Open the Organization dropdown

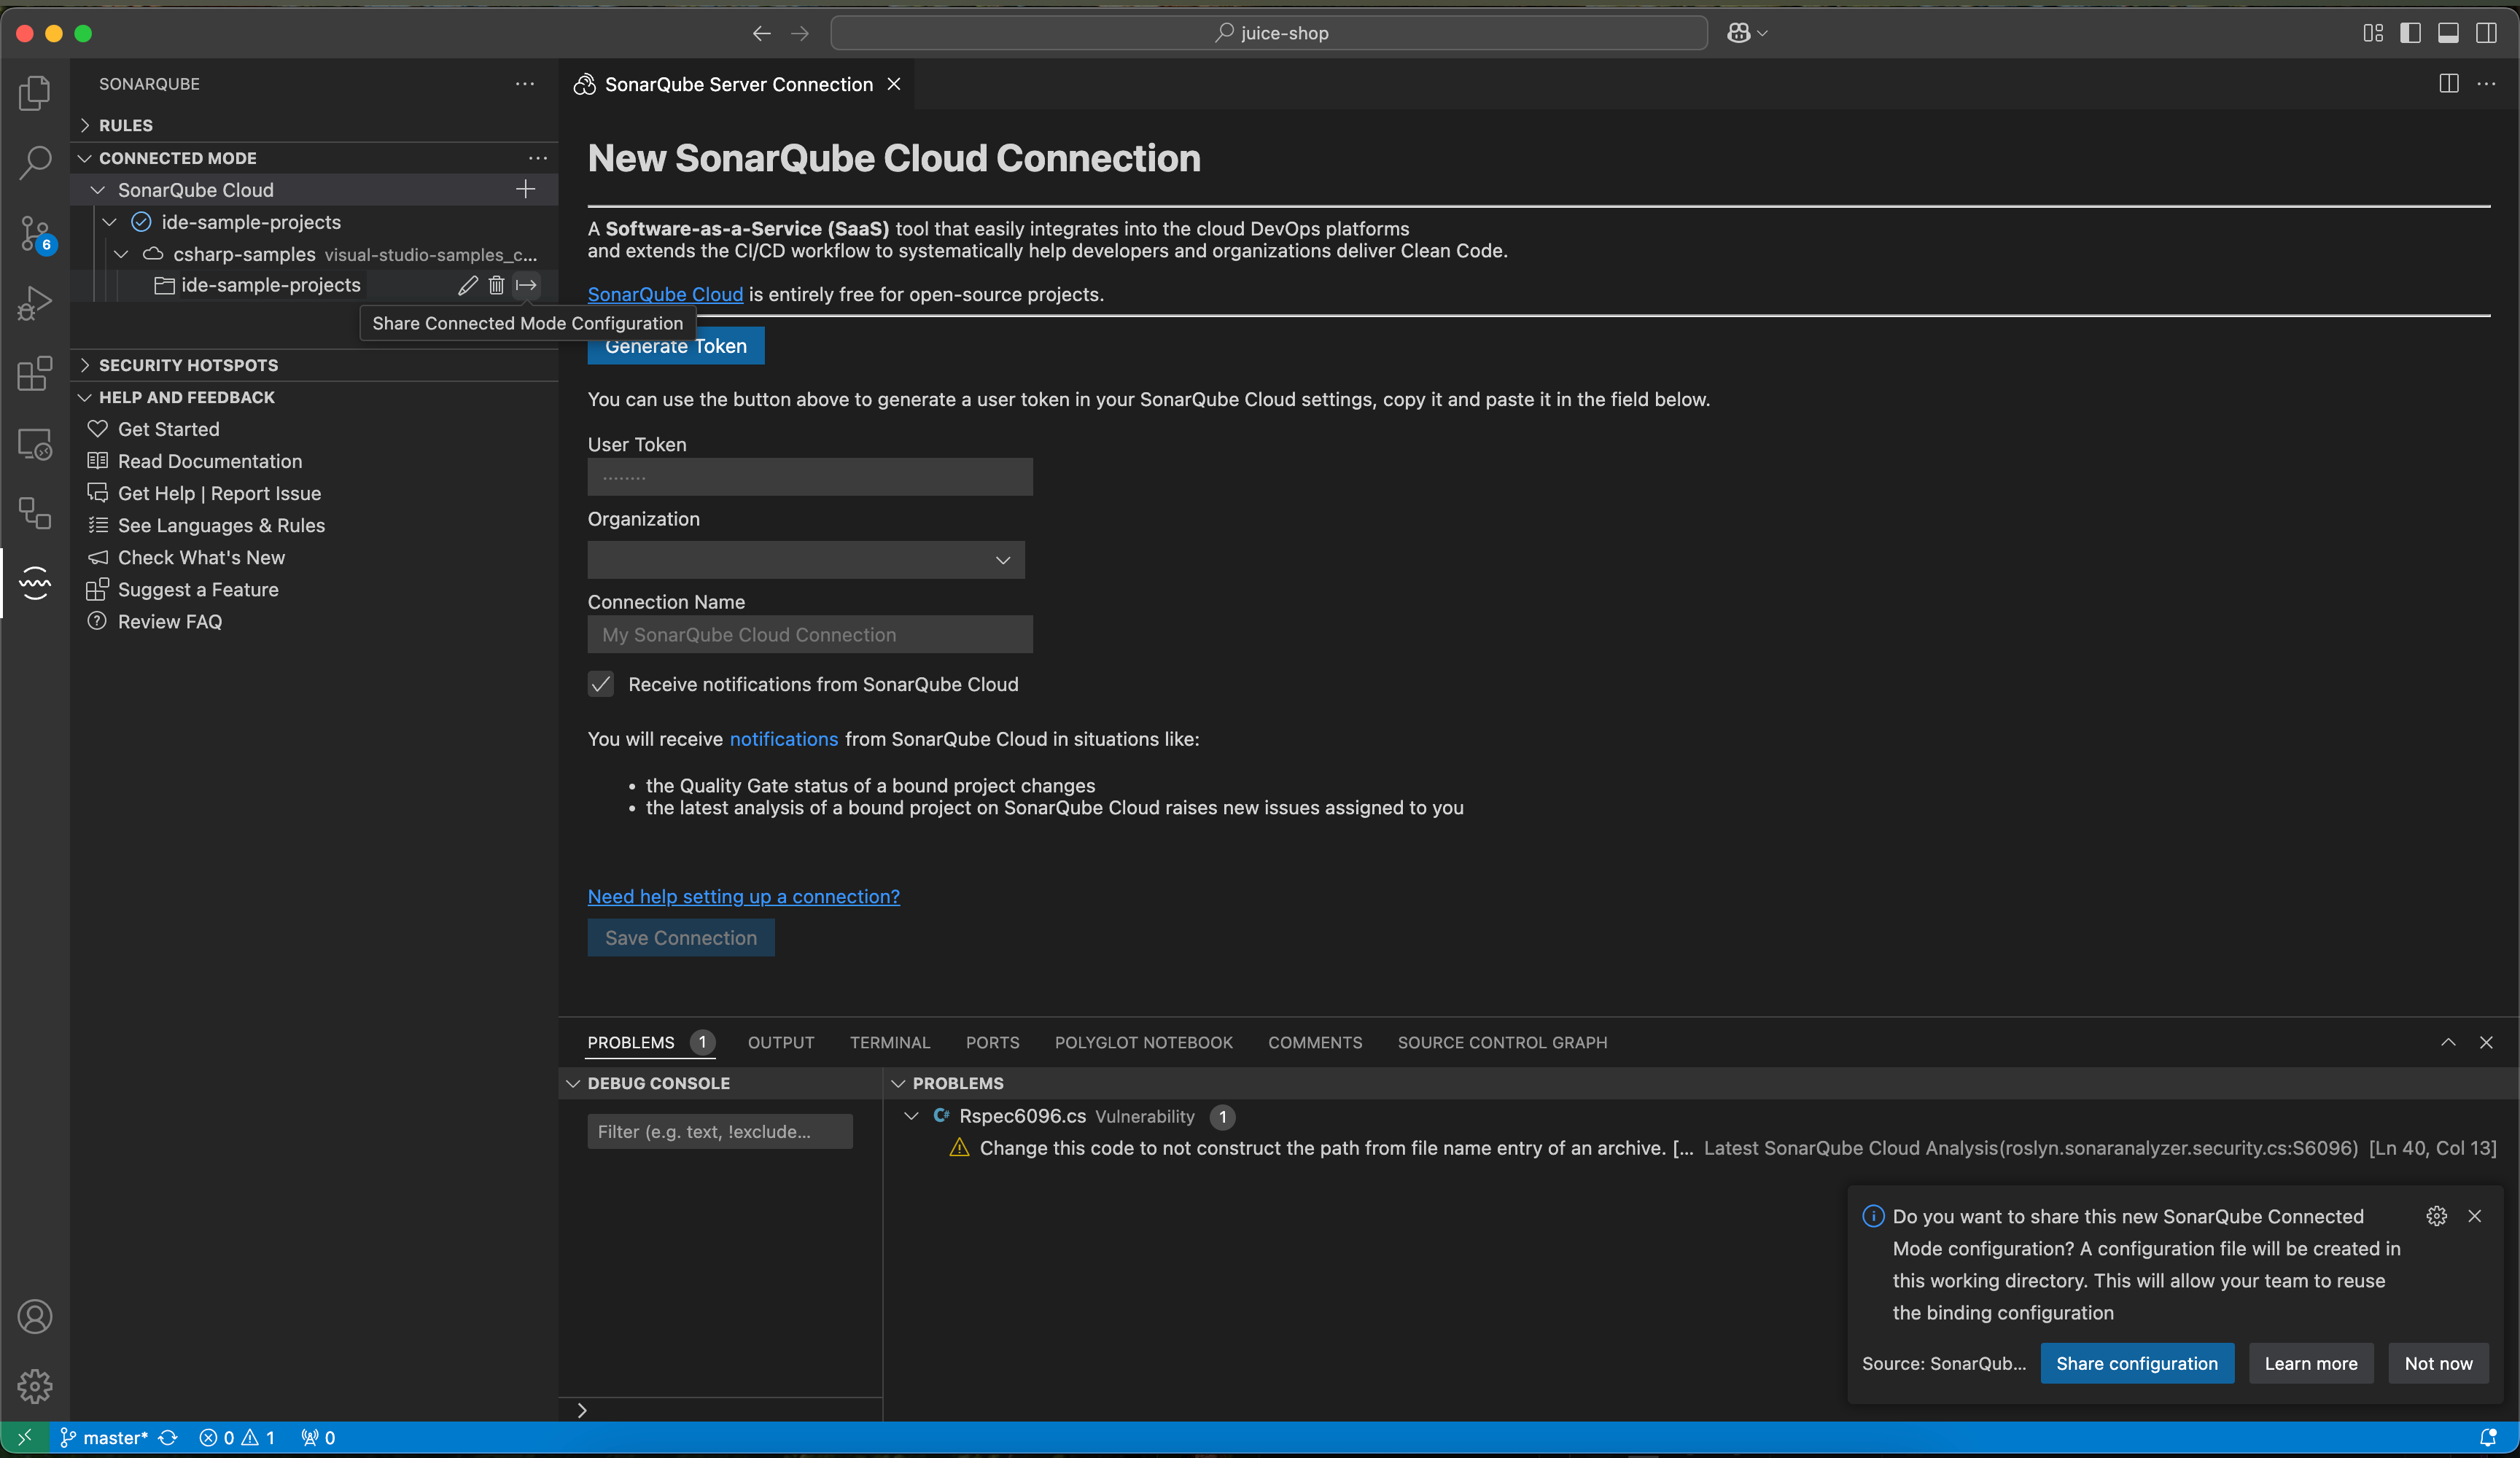(x=806, y=560)
